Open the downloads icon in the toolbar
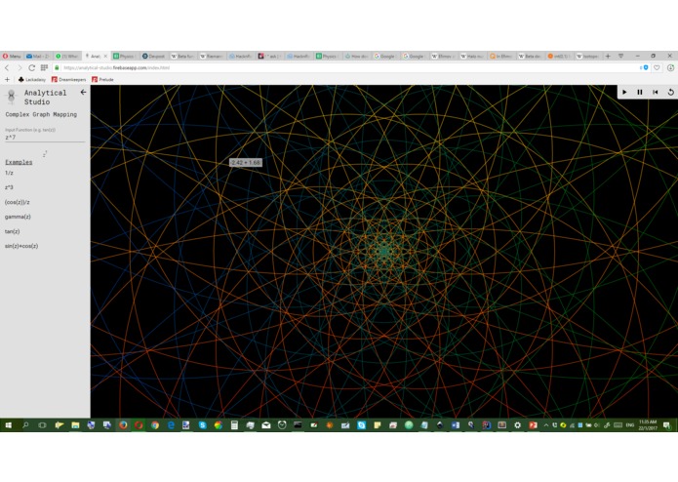678x482 pixels. tap(670, 68)
